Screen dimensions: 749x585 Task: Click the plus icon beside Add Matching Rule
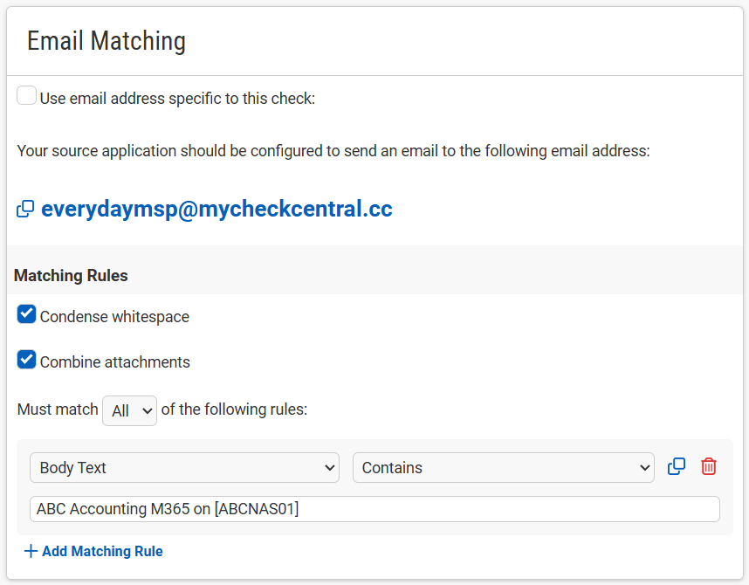pos(31,551)
